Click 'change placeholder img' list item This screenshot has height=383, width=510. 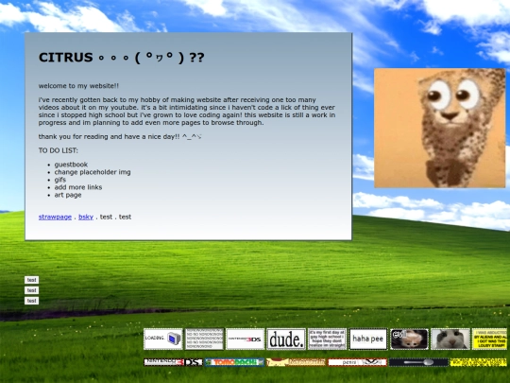(93, 172)
